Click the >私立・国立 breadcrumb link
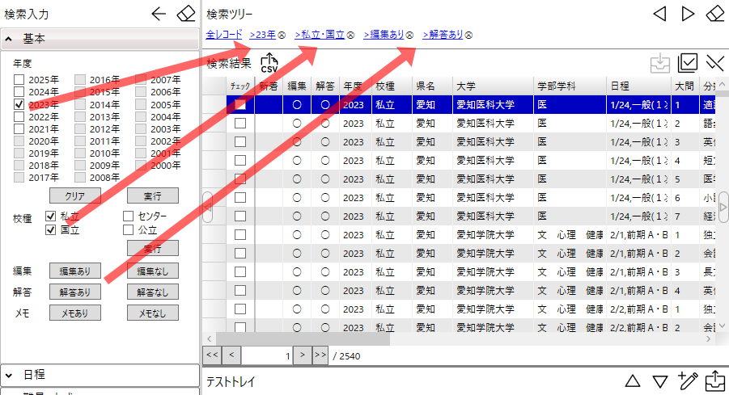This screenshot has width=729, height=395. tap(320, 35)
